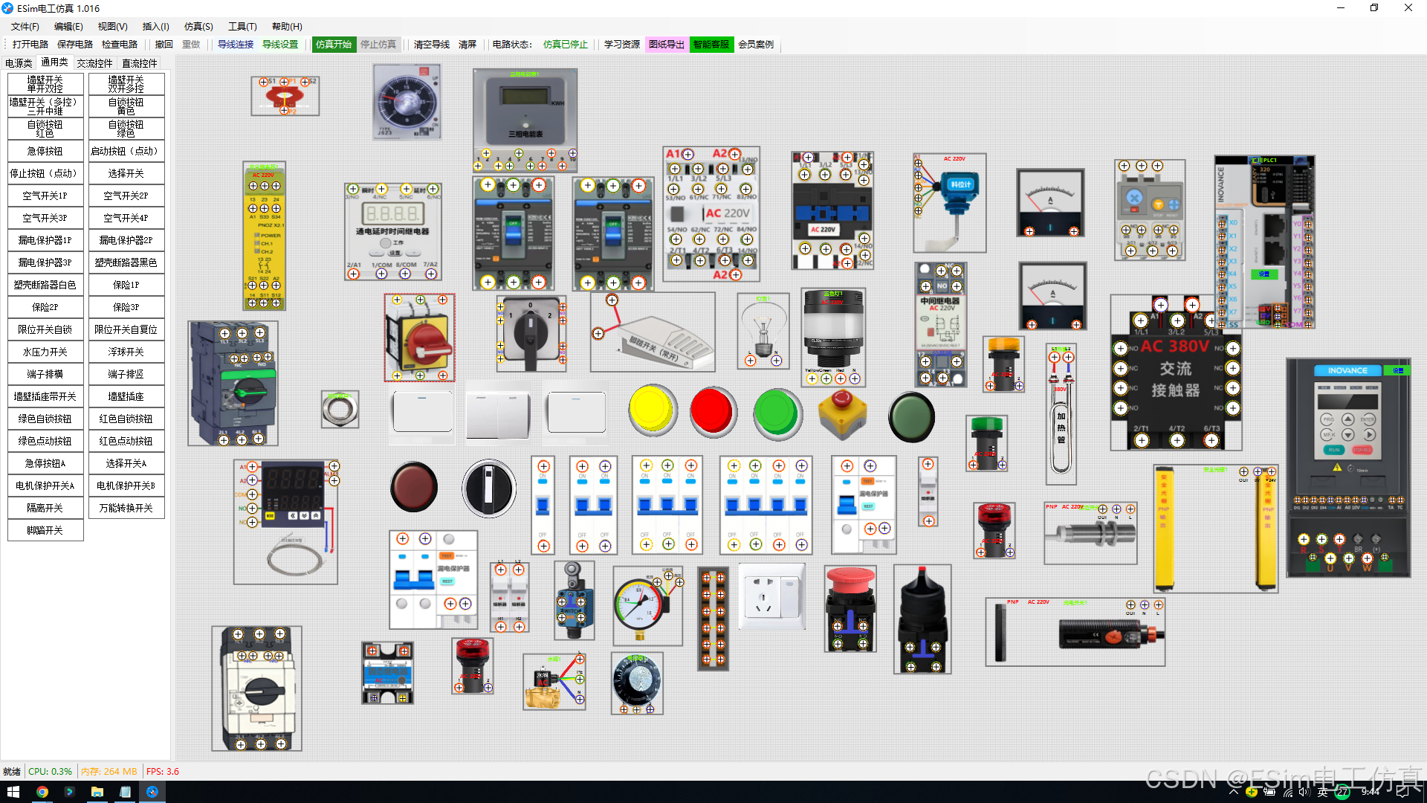Select the yellow safety relay module
The image size is (1427, 803).
[264, 236]
